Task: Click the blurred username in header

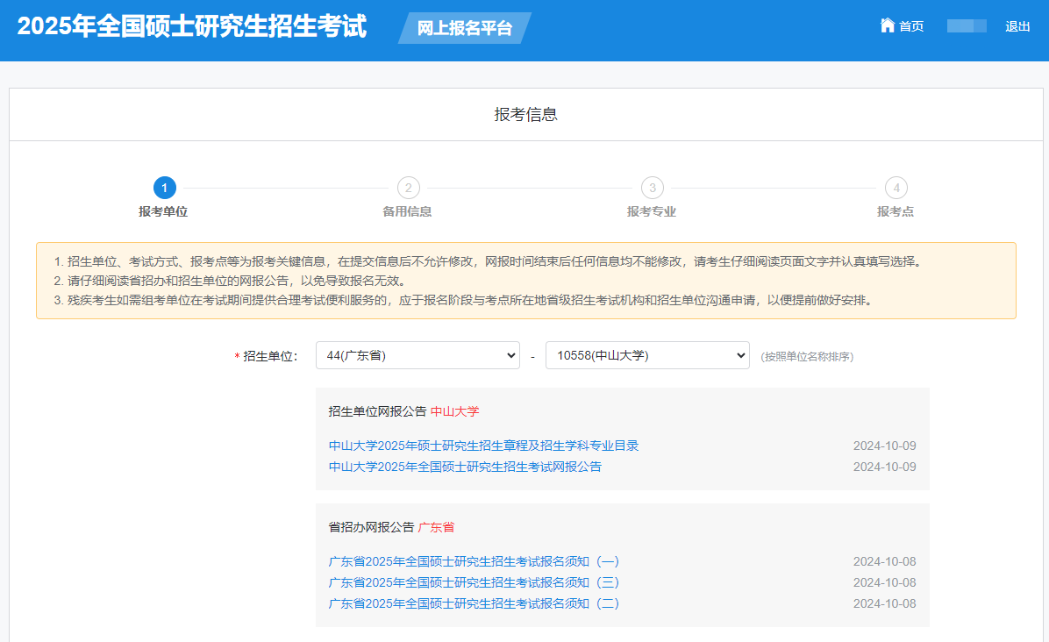Action: tap(967, 26)
